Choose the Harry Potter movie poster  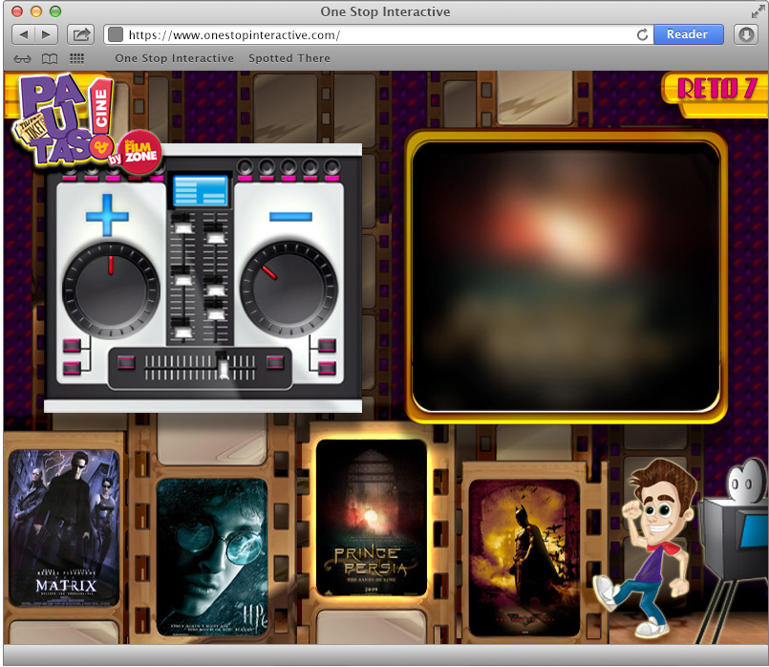click(212, 558)
